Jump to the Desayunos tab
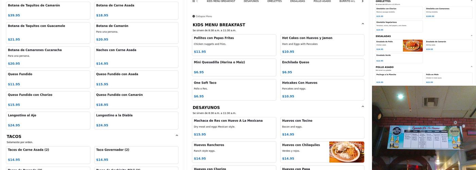 [251, 1]
